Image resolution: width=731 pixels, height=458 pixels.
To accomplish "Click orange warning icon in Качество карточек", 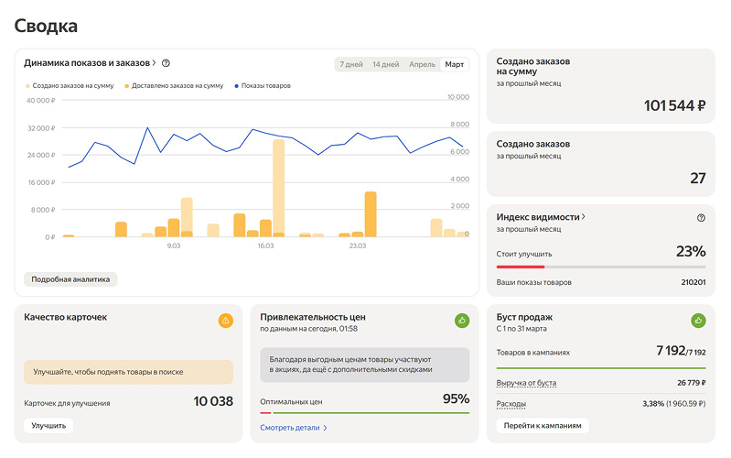I will (x=226, y=321).
